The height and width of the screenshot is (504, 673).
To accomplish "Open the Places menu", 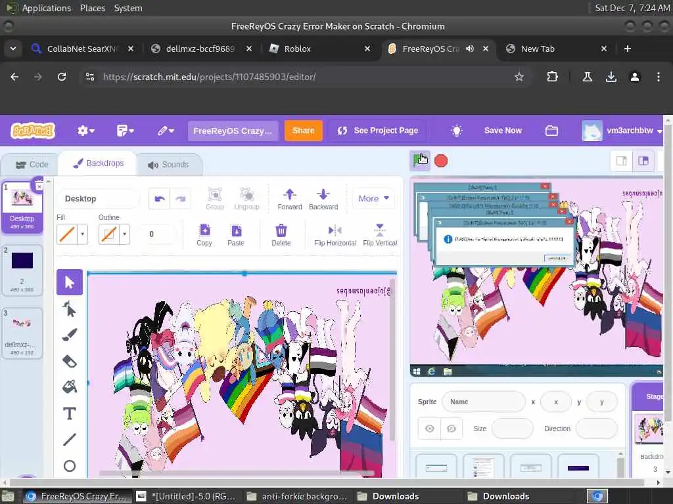I will coord(92,8).
